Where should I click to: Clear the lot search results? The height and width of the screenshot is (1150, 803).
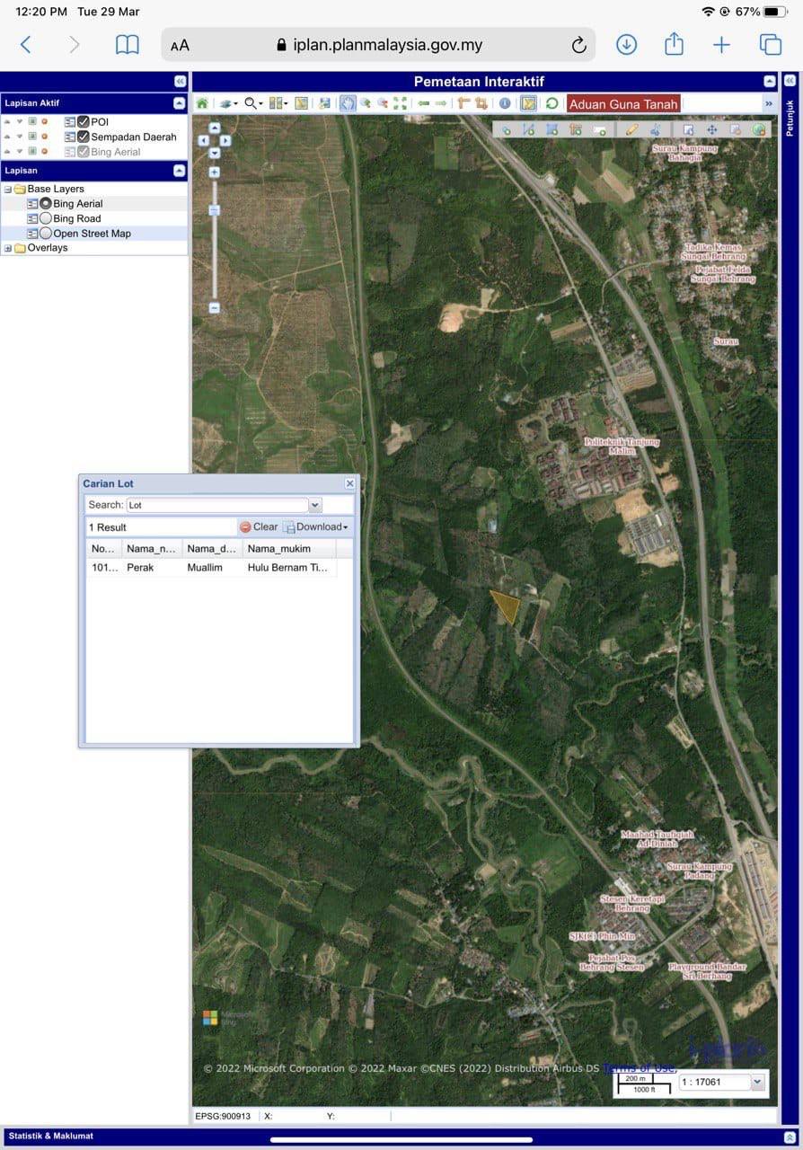(x=259, y=526)
